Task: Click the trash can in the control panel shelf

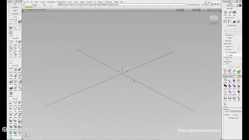Action: (240, 6)
